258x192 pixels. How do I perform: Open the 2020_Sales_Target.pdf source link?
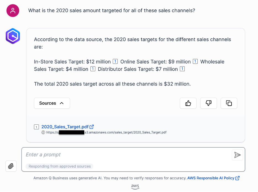coord(65,127)
